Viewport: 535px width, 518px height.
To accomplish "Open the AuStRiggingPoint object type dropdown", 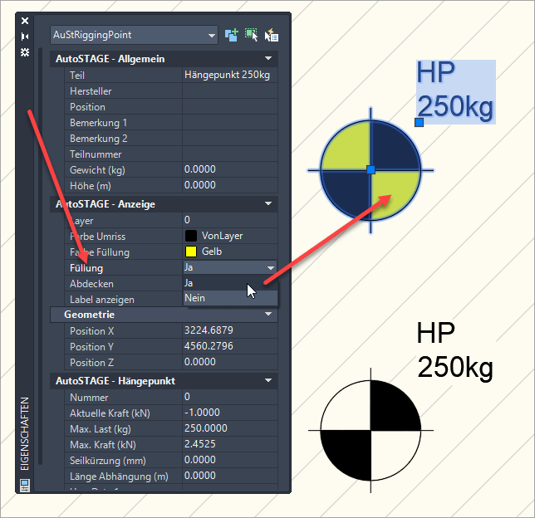I will click(134, 35).
